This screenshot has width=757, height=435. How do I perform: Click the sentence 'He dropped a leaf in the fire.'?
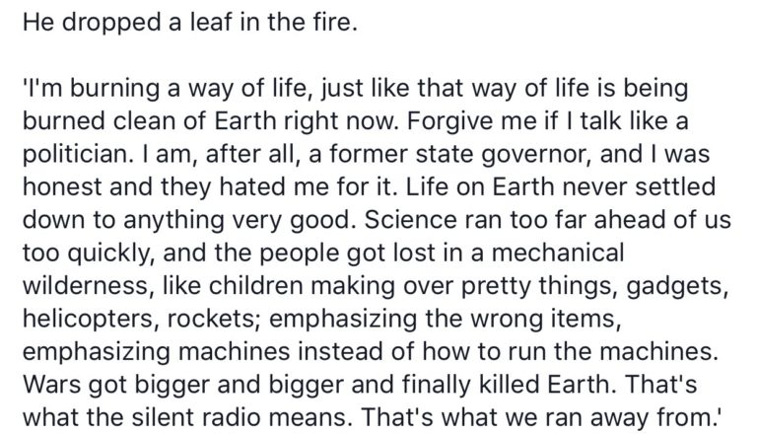190,23
